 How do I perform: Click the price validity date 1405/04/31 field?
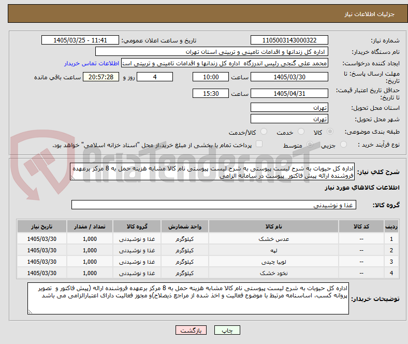(289, 93)
